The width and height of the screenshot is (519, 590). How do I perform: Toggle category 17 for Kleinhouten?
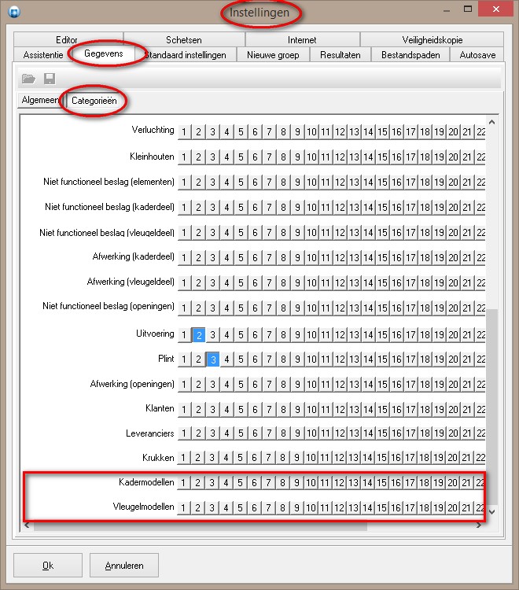click(410, 157)
